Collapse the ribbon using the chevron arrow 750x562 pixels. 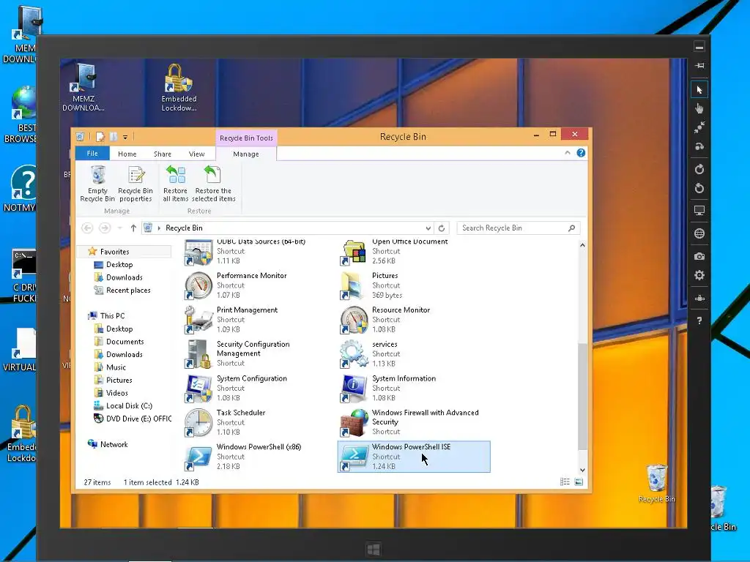point(568,153)
